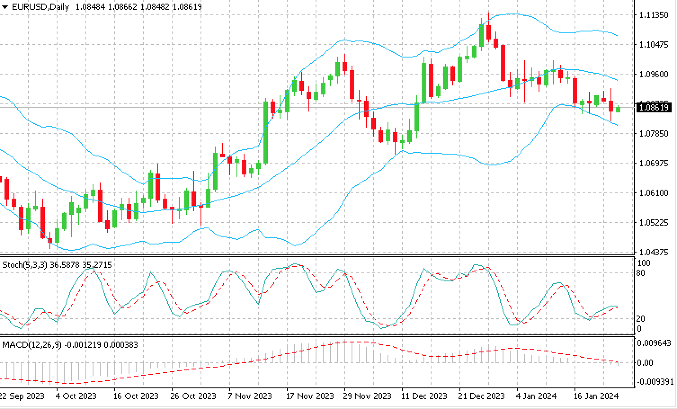Click the MACD 0.009643 scale label
The height and width of the screenshot is (409, 677).
(655, 343)
